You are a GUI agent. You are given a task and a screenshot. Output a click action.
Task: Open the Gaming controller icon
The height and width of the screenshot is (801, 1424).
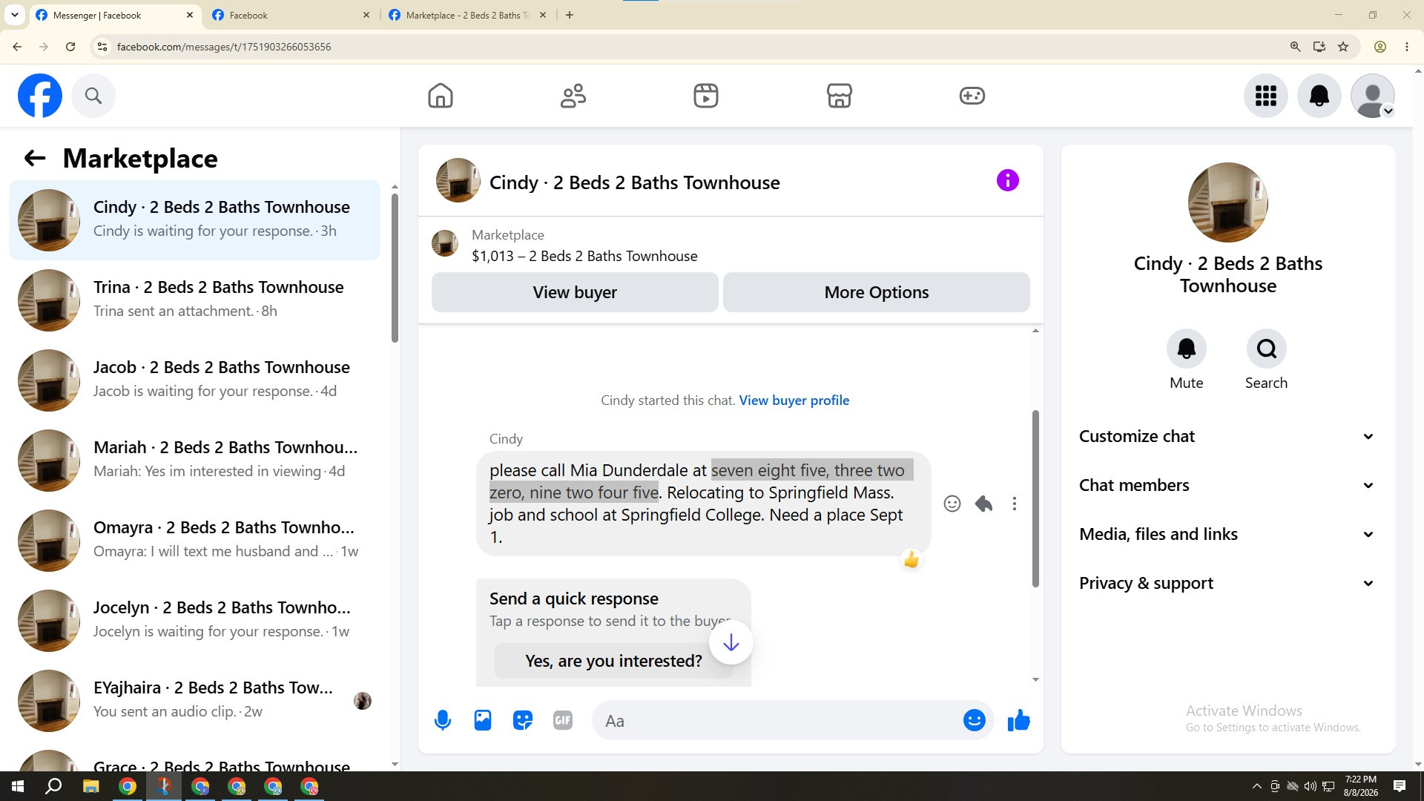point(972,96)
